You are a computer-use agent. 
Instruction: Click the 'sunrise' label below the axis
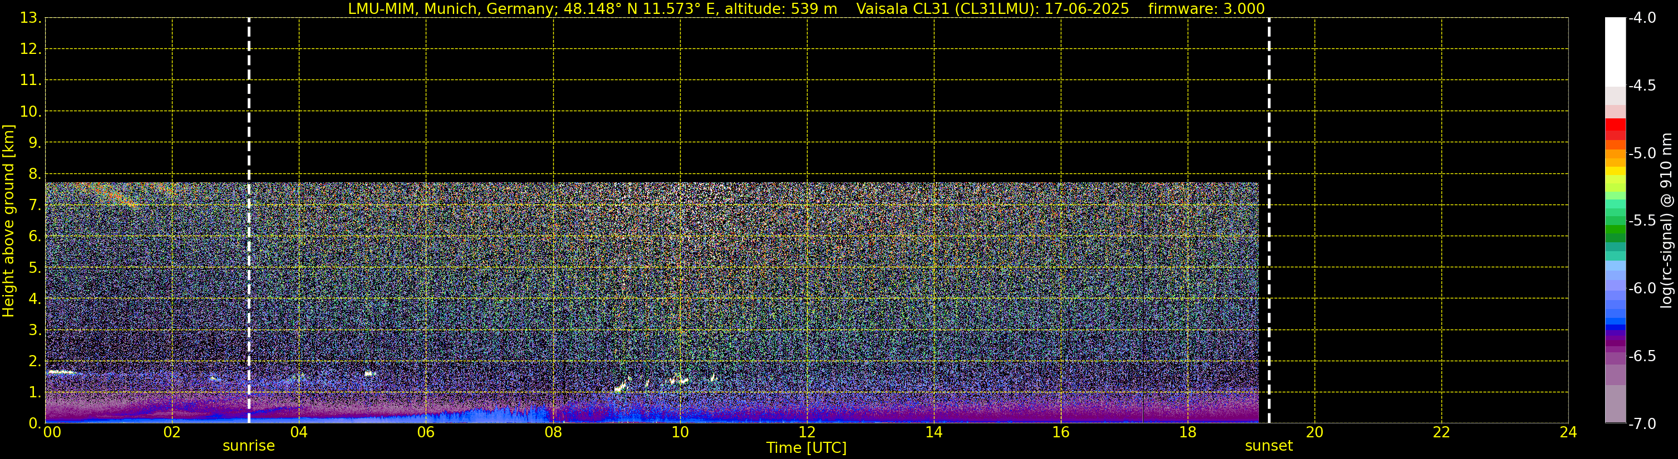click(x=249, y=446)
